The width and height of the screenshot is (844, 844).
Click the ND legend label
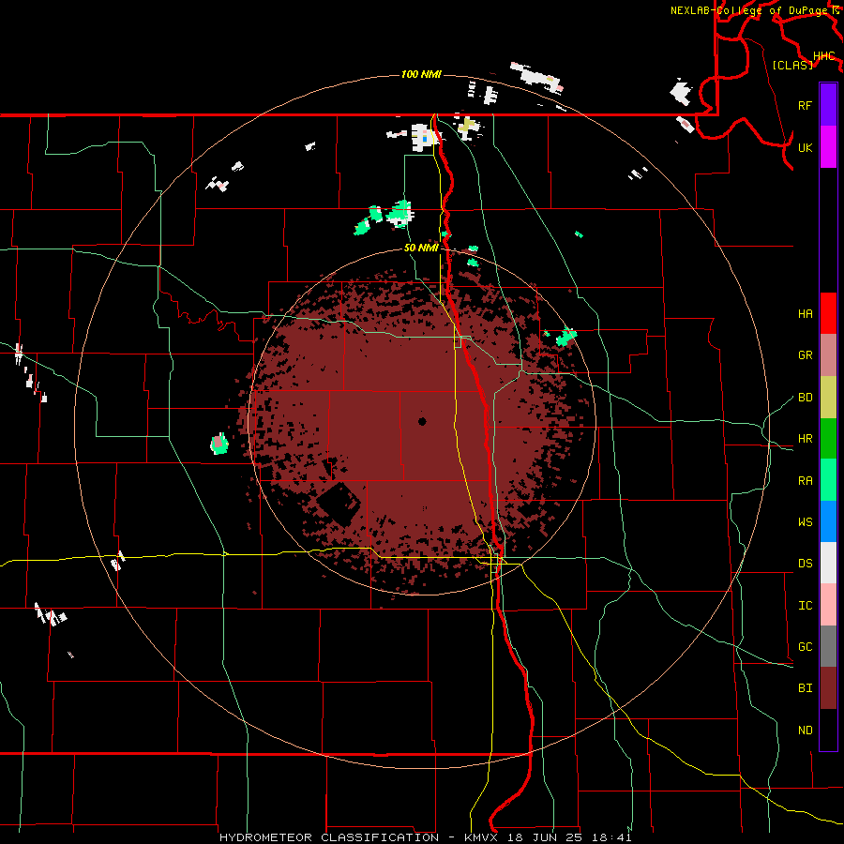[805, 731]
